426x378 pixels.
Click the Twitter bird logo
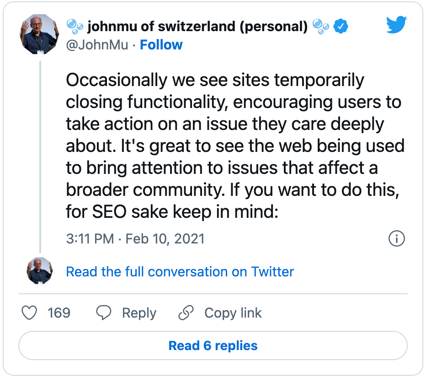pos(396,24)
